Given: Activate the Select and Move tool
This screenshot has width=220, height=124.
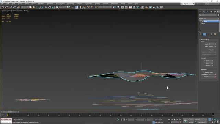Looking at the screenshot, I should (46, 7).
